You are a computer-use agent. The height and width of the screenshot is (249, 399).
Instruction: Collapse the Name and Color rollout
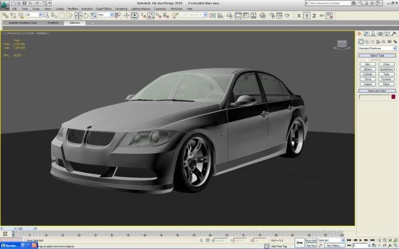[x=377, y=91]
